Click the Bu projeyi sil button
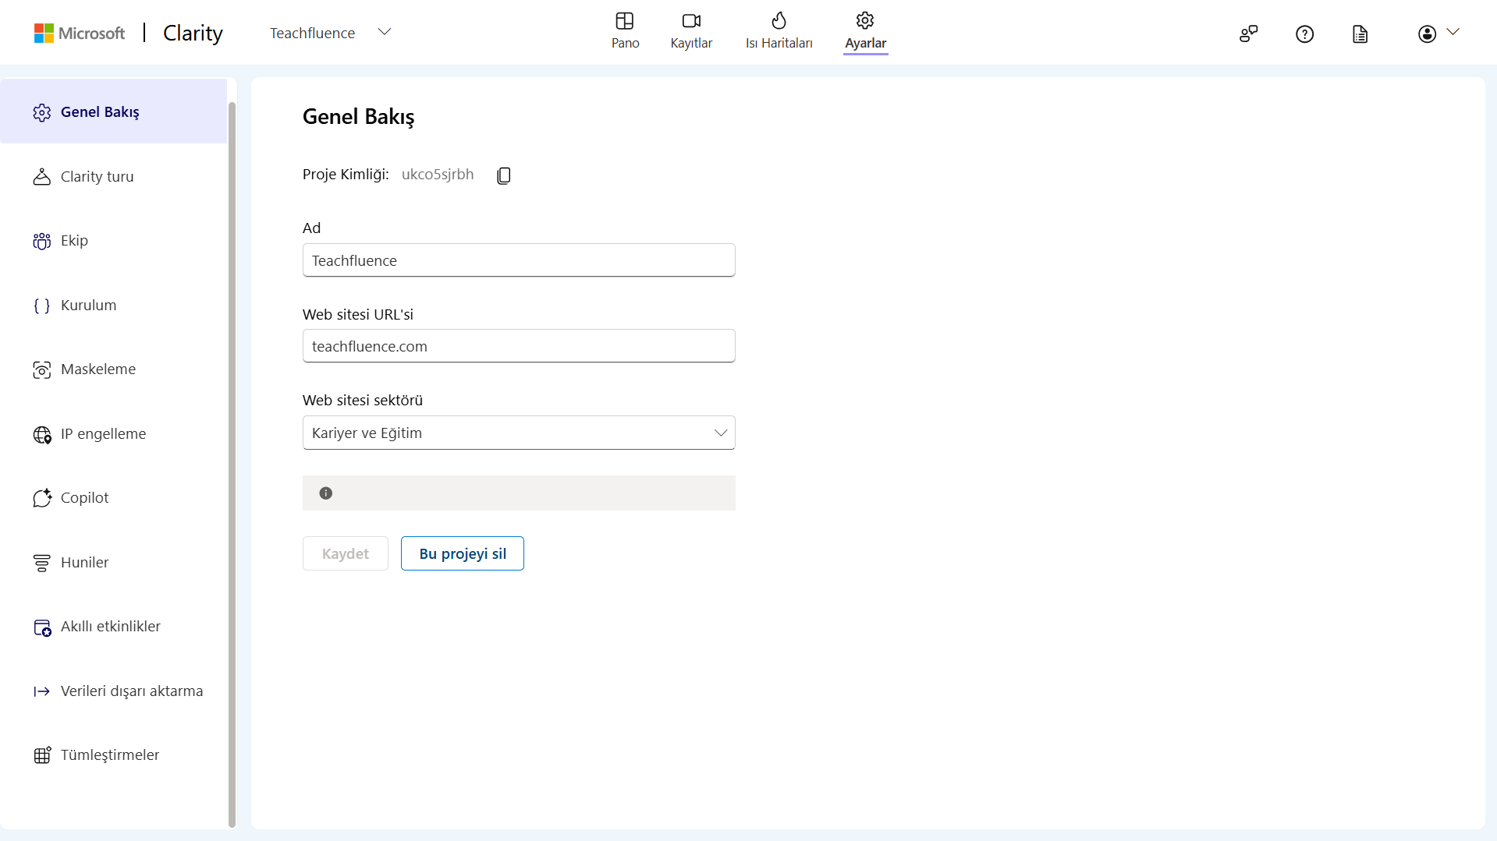 tap(463, 553)
